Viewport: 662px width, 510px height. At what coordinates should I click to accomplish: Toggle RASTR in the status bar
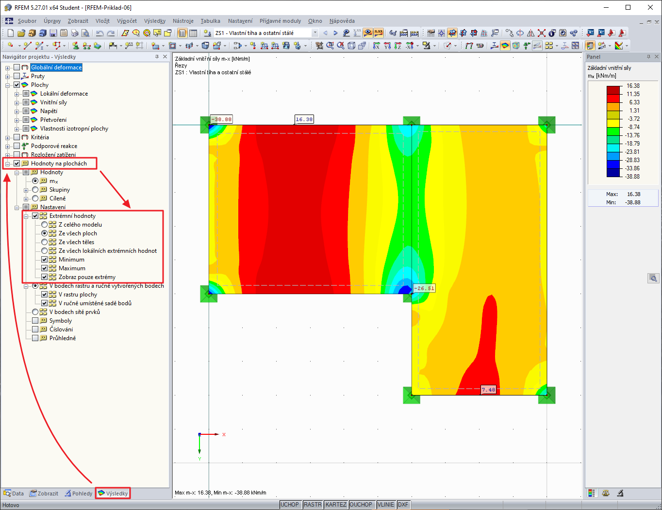(313, 505)
